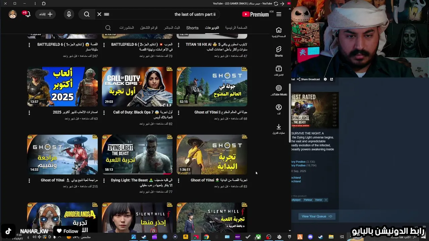Open the browser extensions puzzle icon
429x241 pixels.
[44, 3]
